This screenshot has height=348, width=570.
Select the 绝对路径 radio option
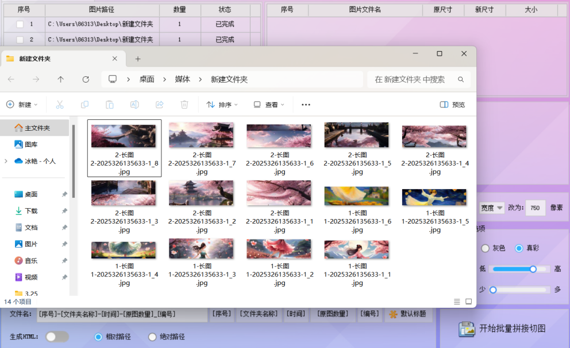[152, 337]
